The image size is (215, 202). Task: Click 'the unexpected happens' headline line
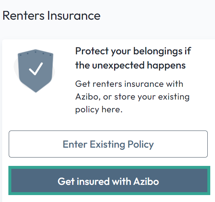pyautogui.click(x=130, y=65)
